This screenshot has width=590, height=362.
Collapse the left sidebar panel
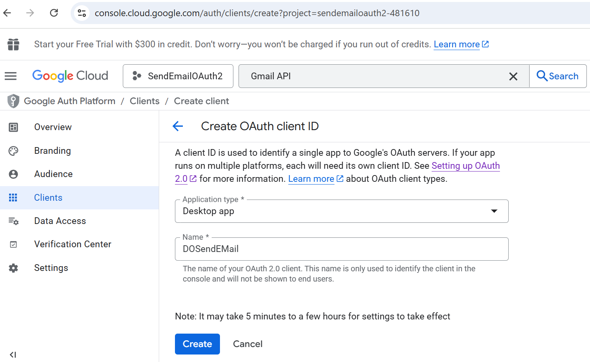(13, 354)
